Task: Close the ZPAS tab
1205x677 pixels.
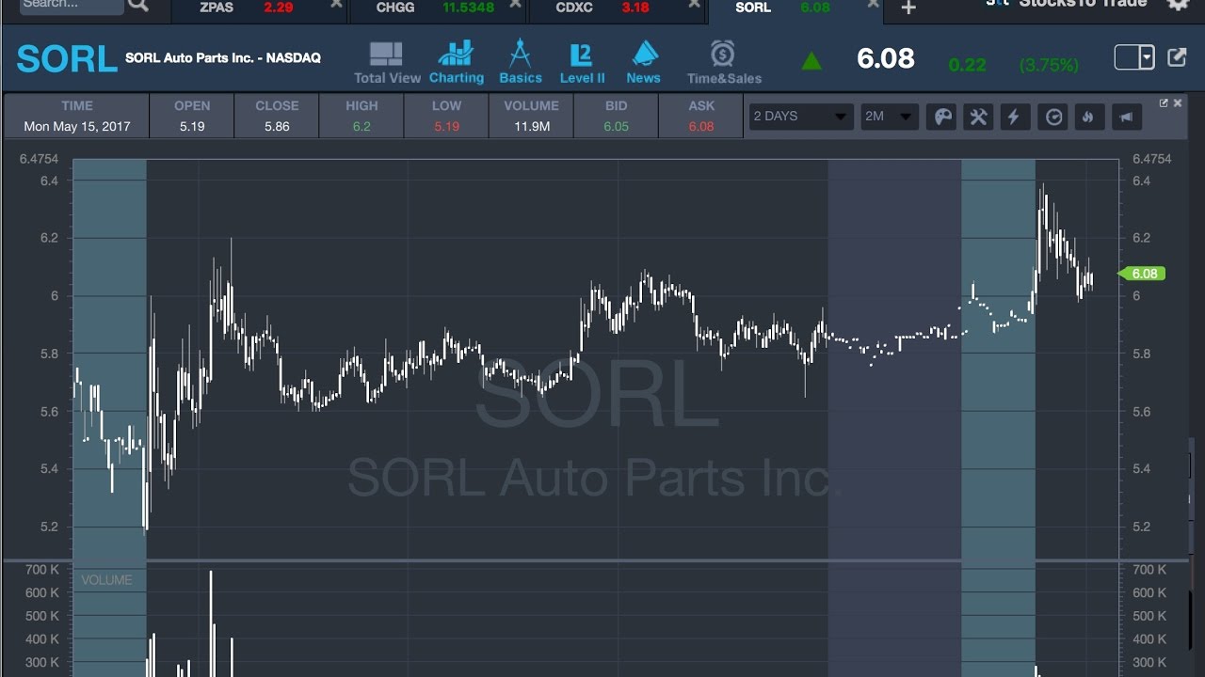Action: pos(336,5)
